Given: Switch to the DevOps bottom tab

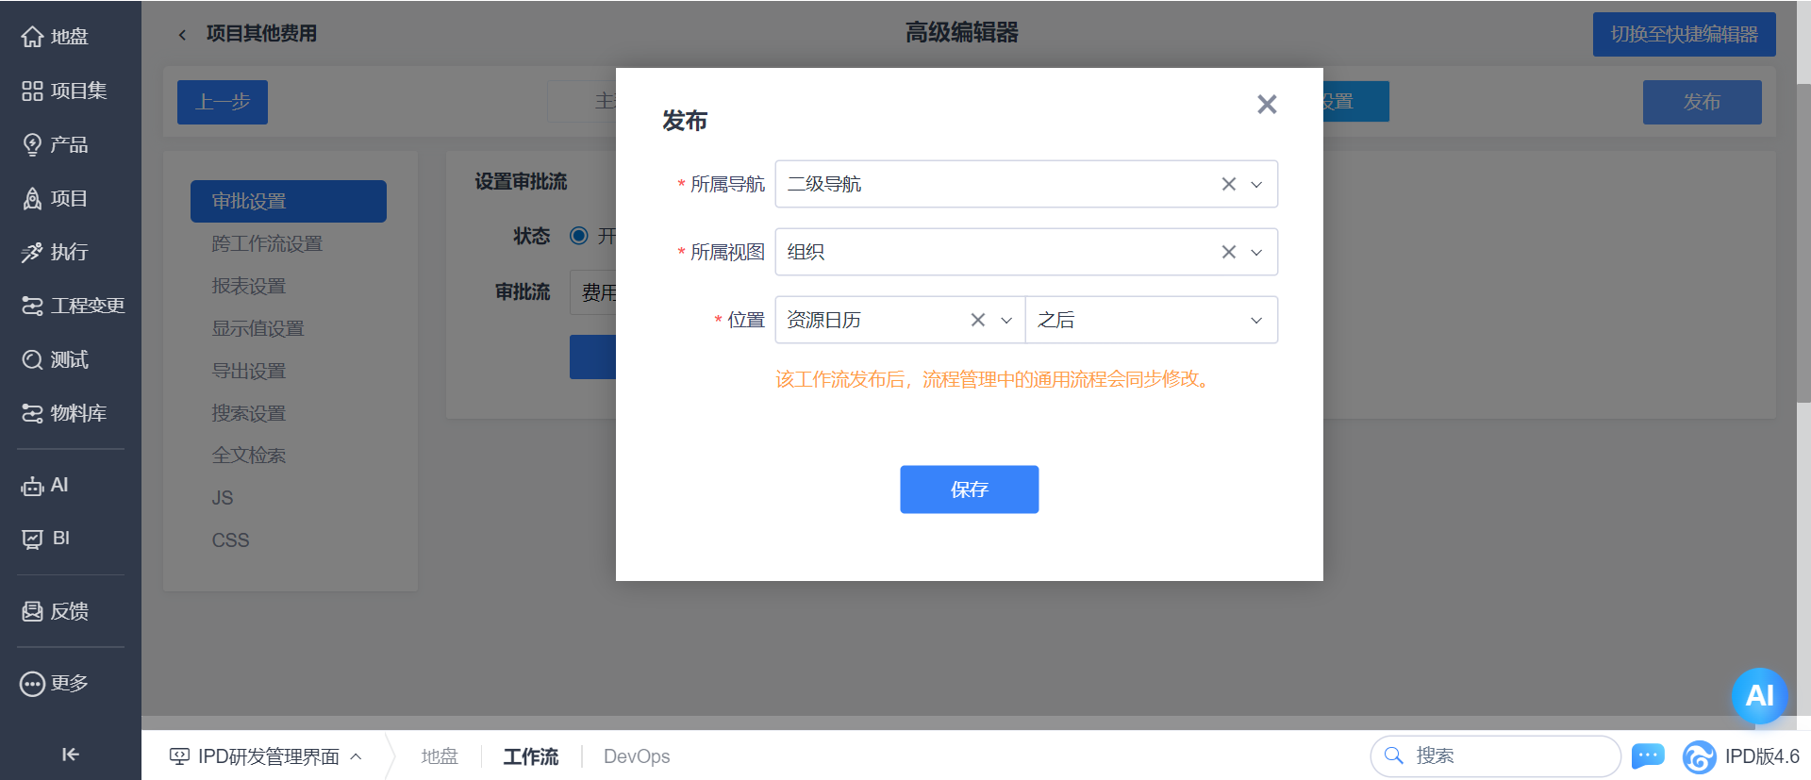Looking at the screenshot, I should pyautogui.click(x=637, y=756).
